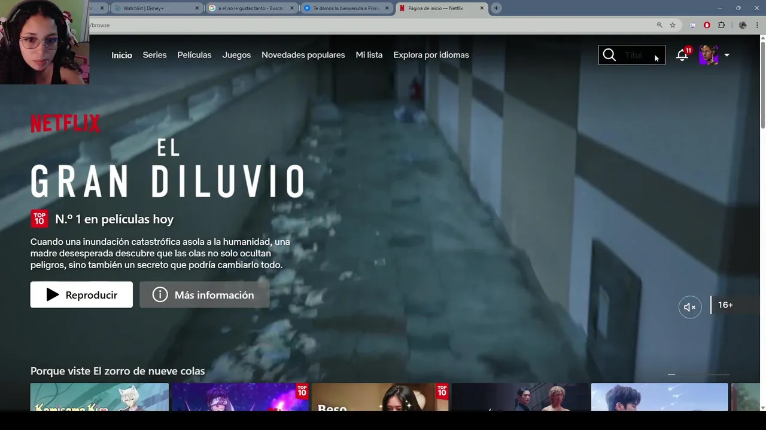Open the Kamisama Kiss thumbnail
The height and width of the screenshot is (430, 766).
pyautogui.click(x=99, y=397)
